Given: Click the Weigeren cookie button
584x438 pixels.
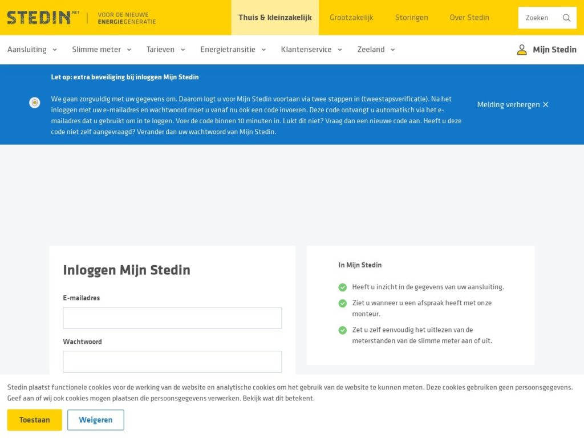Looking at the screenshot, I should pos(96,419).
